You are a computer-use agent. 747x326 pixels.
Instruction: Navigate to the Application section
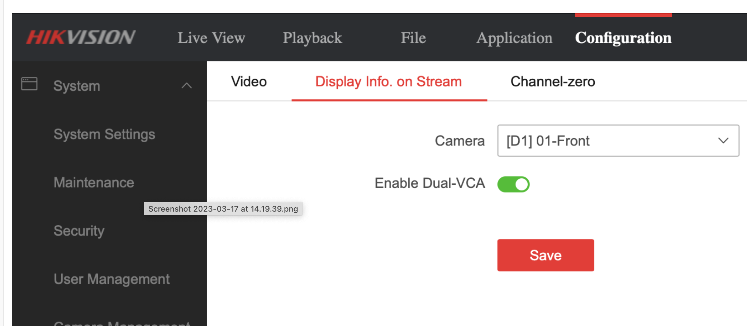[514, 38]
